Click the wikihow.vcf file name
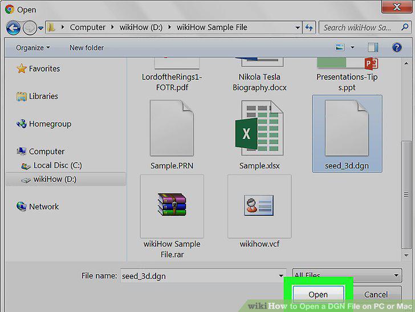The image size is (415, 312). click(259, 244)
